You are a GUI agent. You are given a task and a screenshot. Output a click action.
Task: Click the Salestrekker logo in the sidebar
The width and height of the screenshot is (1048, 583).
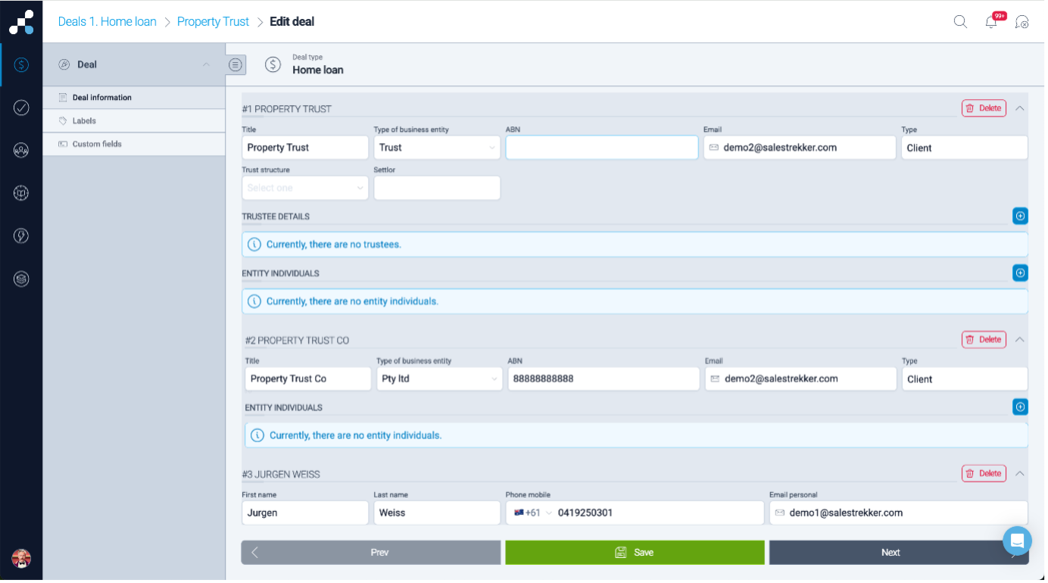pos(21,22)
